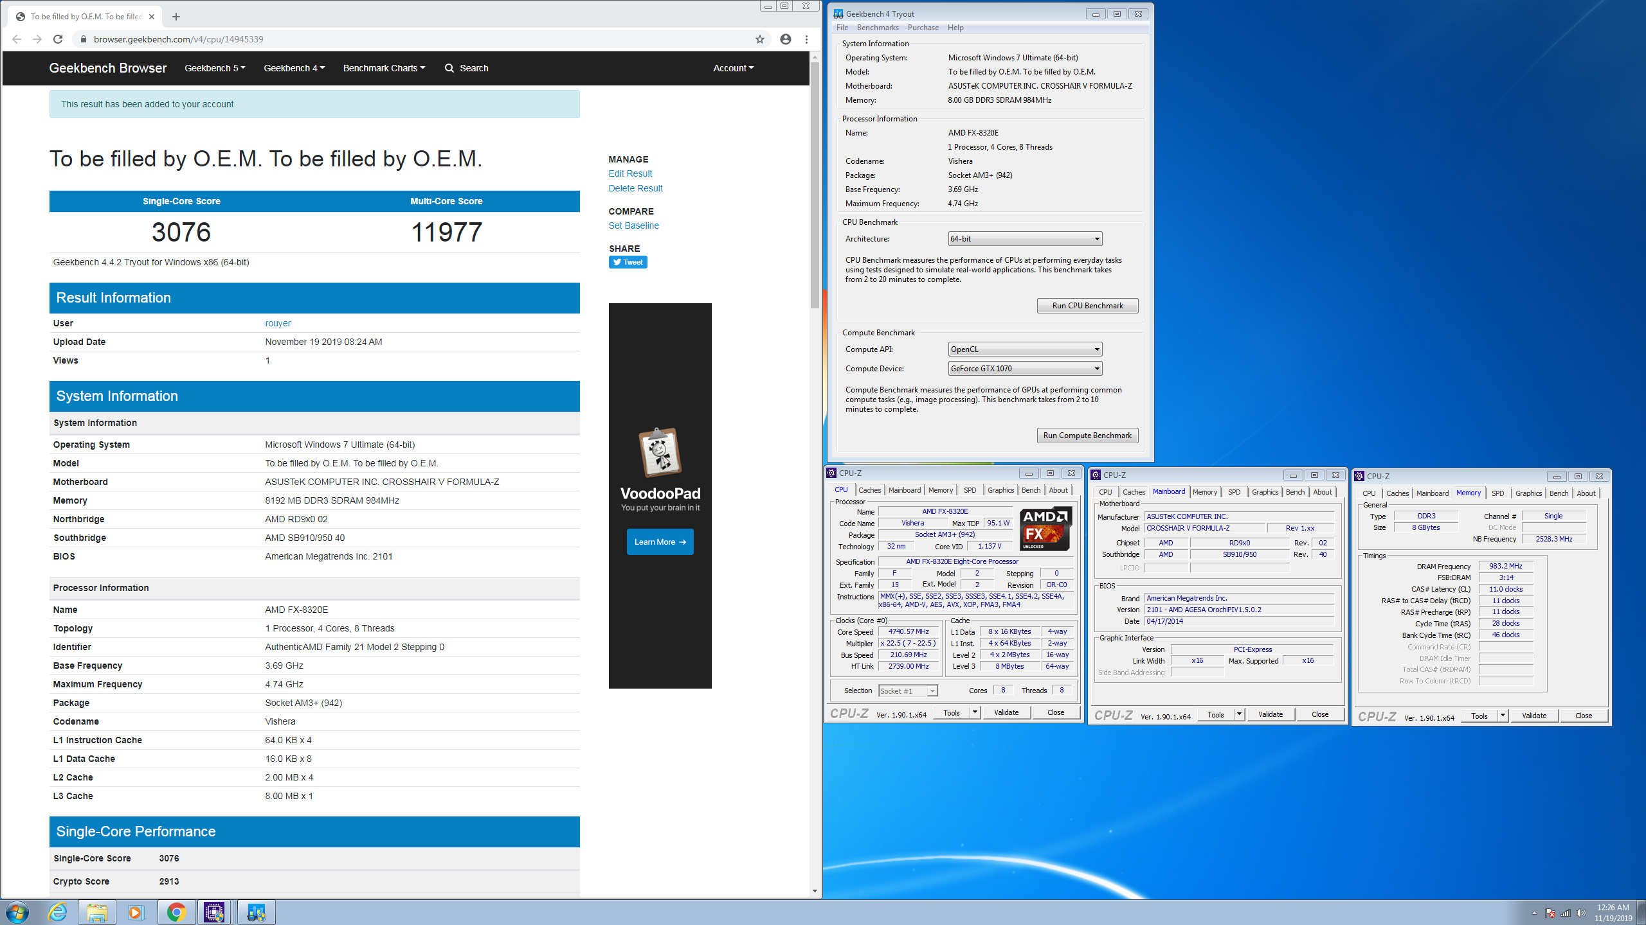Image resolution: width=1646 pixels, height=925 pixels.
Task: Click the network signal tray icon
Action: pyautogui.click(x=1566, y=913)
